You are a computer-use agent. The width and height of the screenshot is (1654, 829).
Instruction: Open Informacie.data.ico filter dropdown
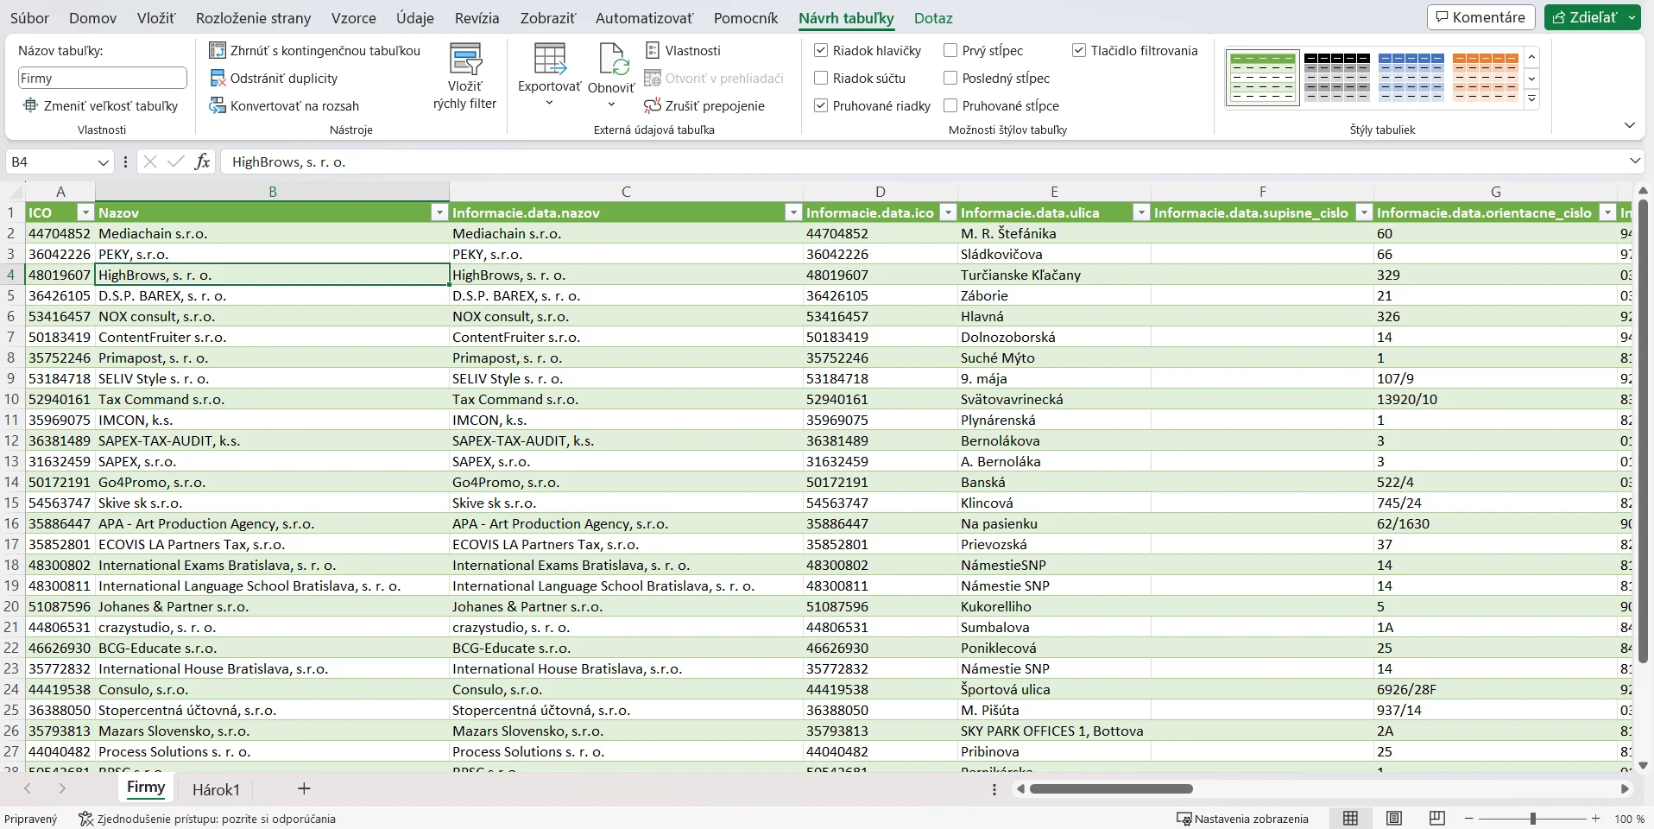click(948, 212)
